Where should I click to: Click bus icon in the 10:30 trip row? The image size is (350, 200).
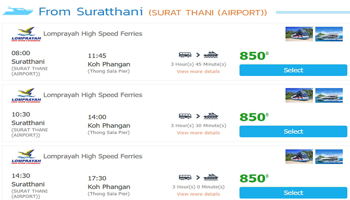tap(184, 116)
